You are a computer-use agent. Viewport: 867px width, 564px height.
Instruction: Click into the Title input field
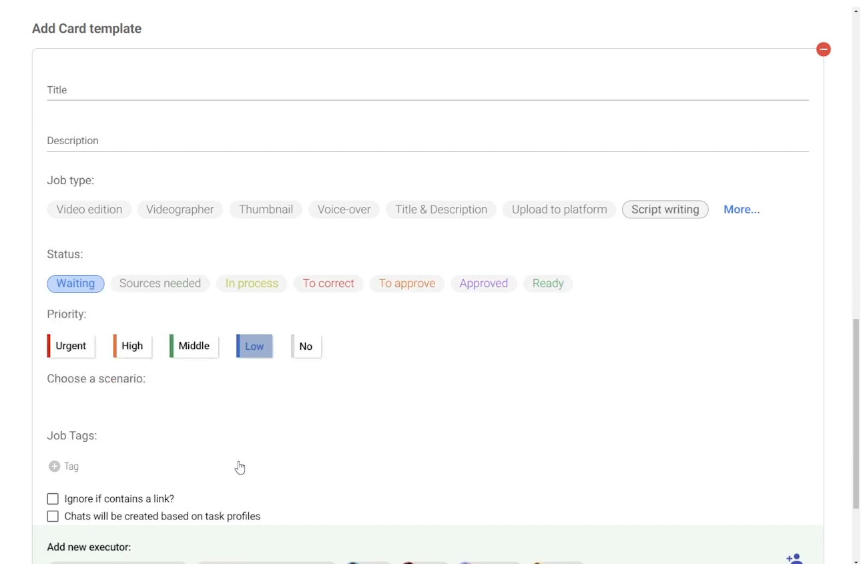pyautogui.click(x=427, y=90)
